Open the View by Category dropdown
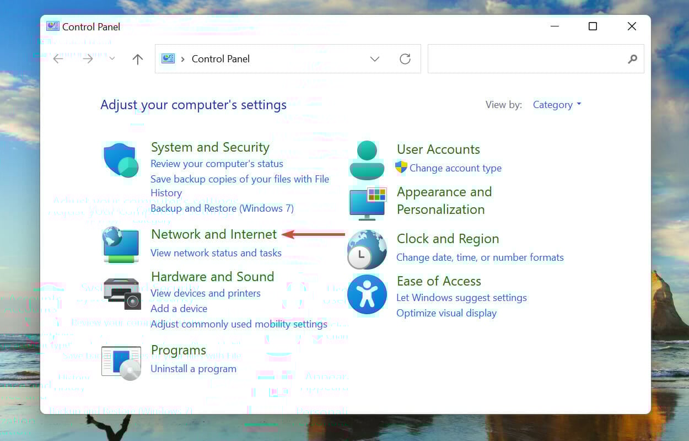Screen dimensions: 689x441 557,105
